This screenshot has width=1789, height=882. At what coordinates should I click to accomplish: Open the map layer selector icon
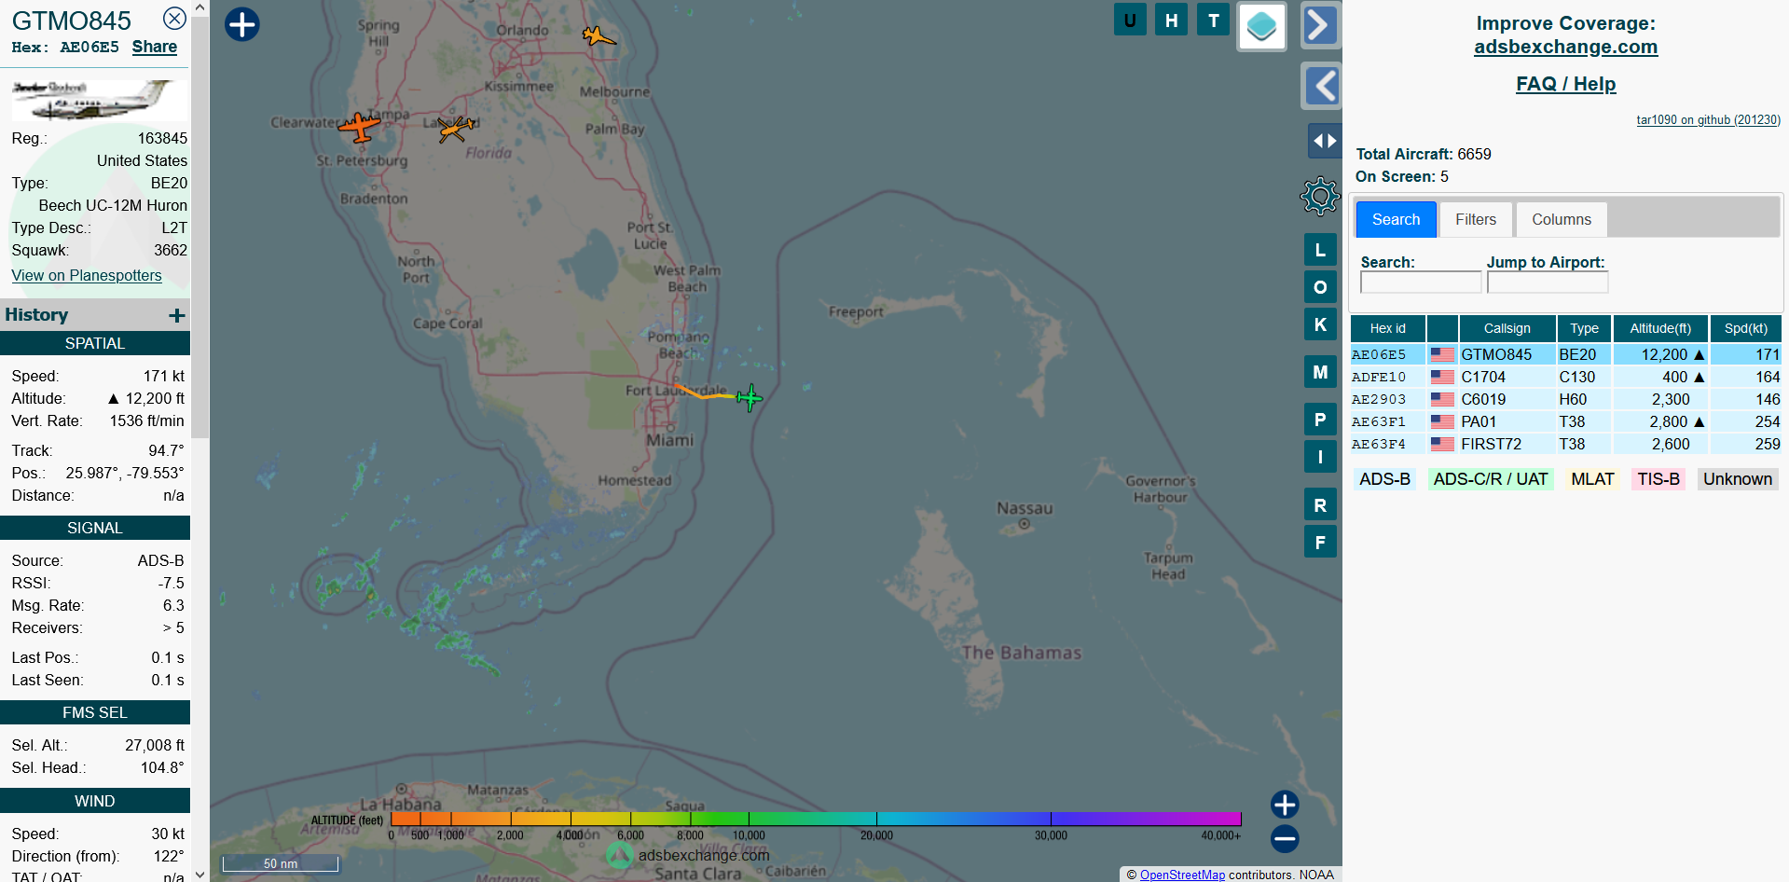[x=1261, y=26]
